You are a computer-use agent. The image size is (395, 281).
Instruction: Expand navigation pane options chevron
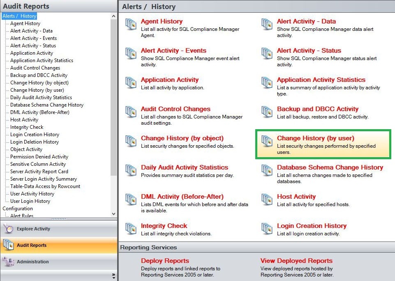[113, 276]
